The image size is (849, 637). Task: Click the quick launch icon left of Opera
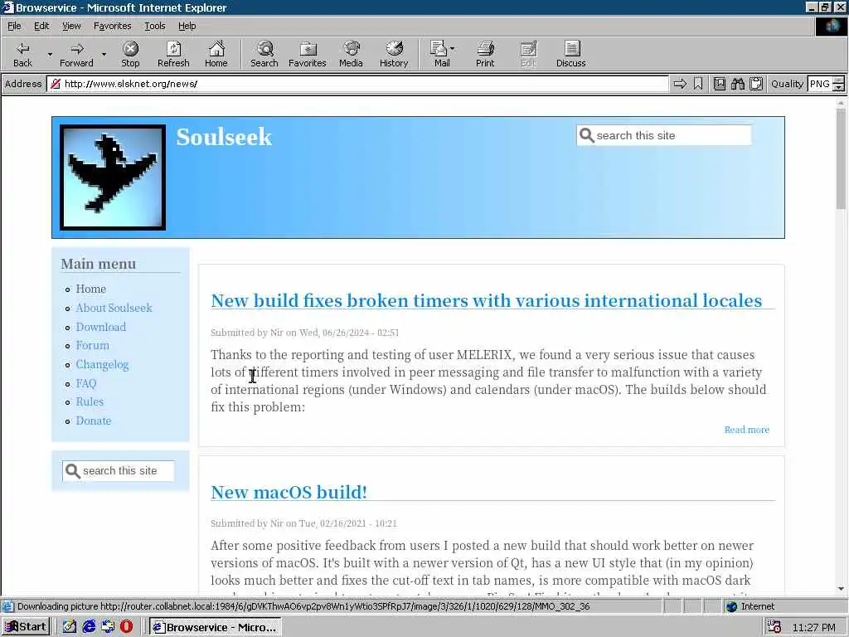pos(108,627)
